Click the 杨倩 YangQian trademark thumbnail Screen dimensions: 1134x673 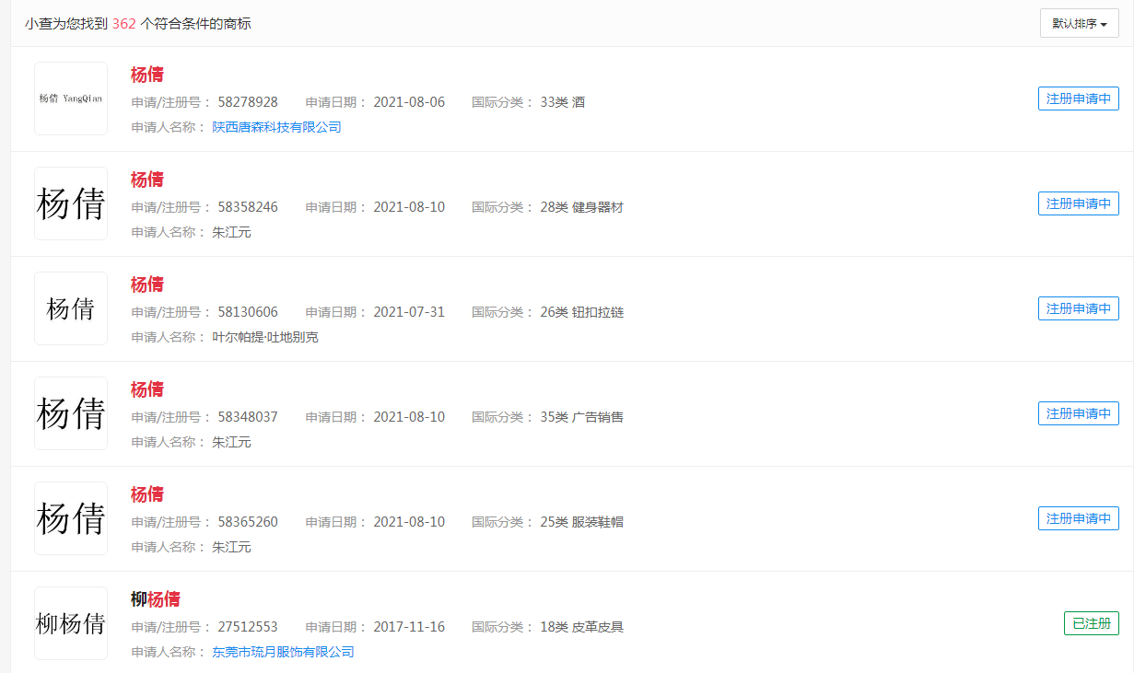[x=71, y=99]
